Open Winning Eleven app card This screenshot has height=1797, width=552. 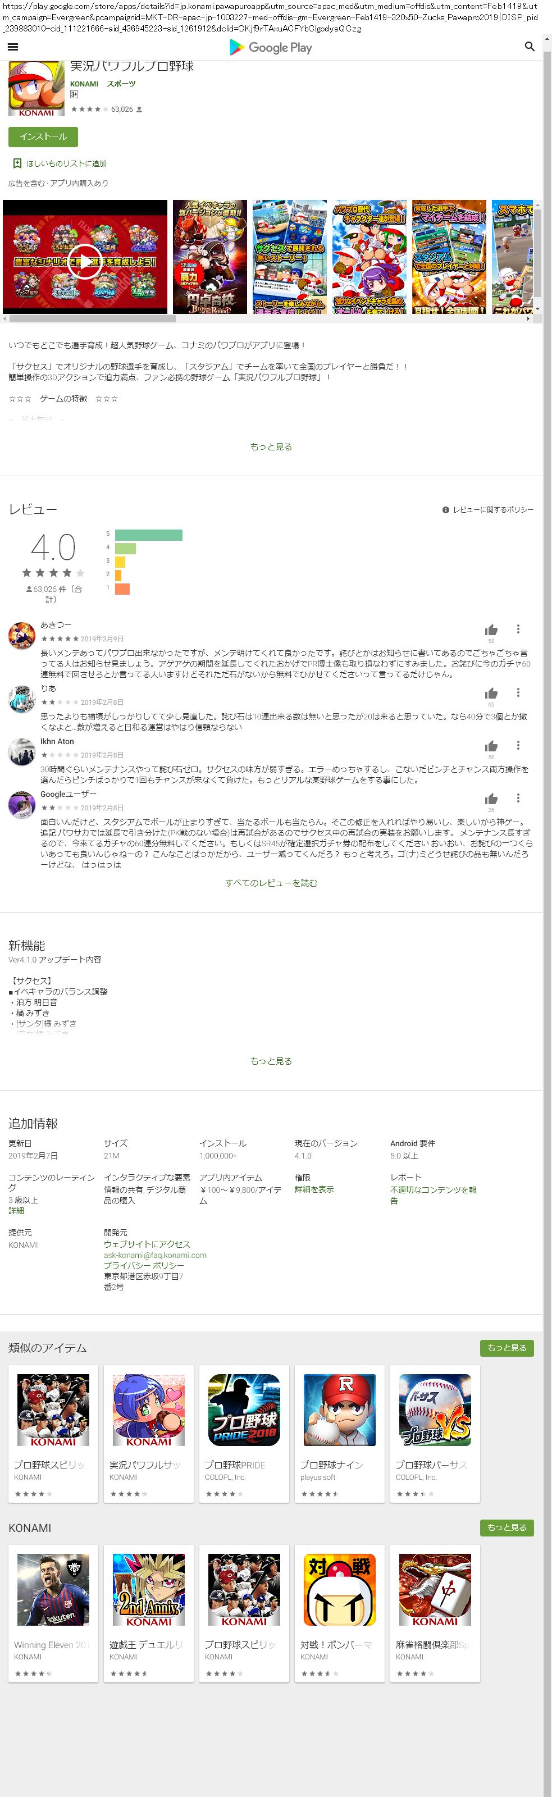[53, 1613]
